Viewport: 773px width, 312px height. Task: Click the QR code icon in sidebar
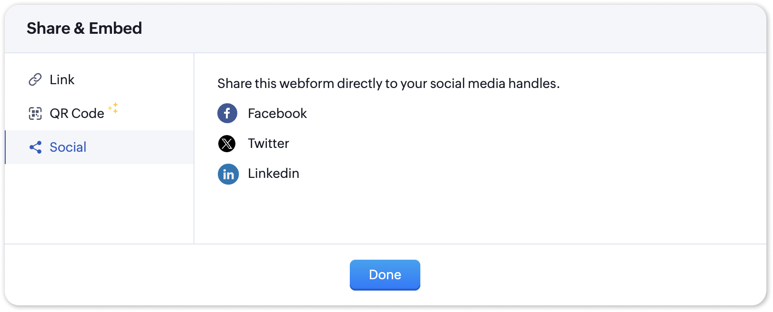pos(35,113)
